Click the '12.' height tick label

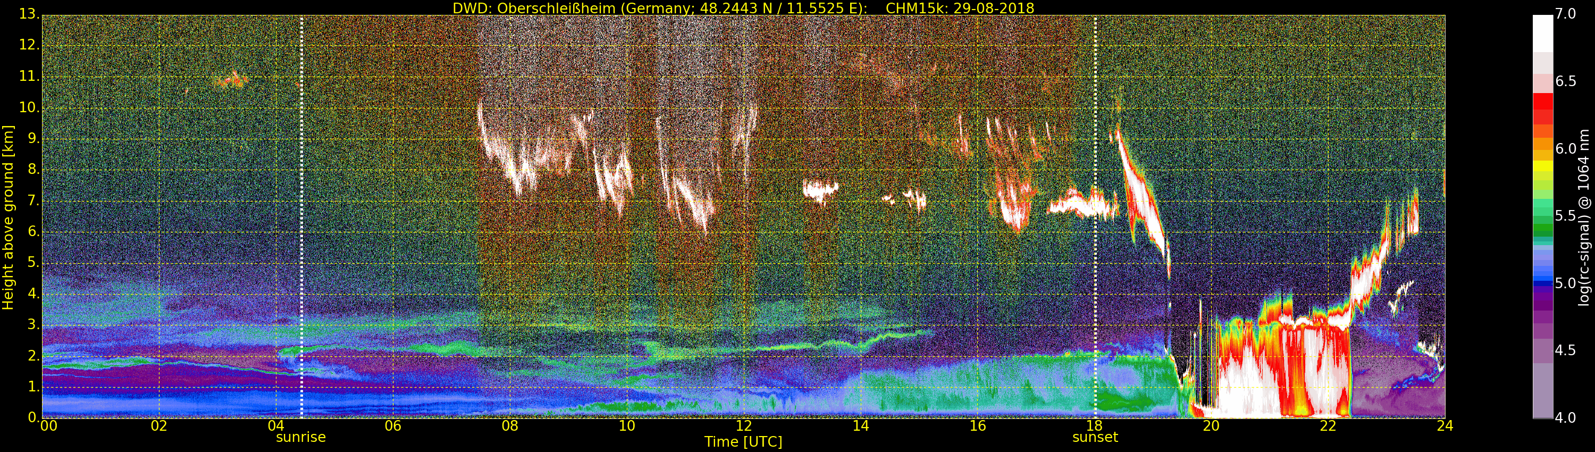pos(29,45)
